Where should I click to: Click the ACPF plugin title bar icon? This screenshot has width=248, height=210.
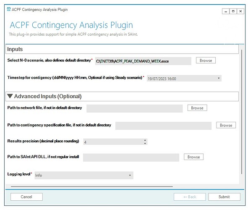pos(9,9)
